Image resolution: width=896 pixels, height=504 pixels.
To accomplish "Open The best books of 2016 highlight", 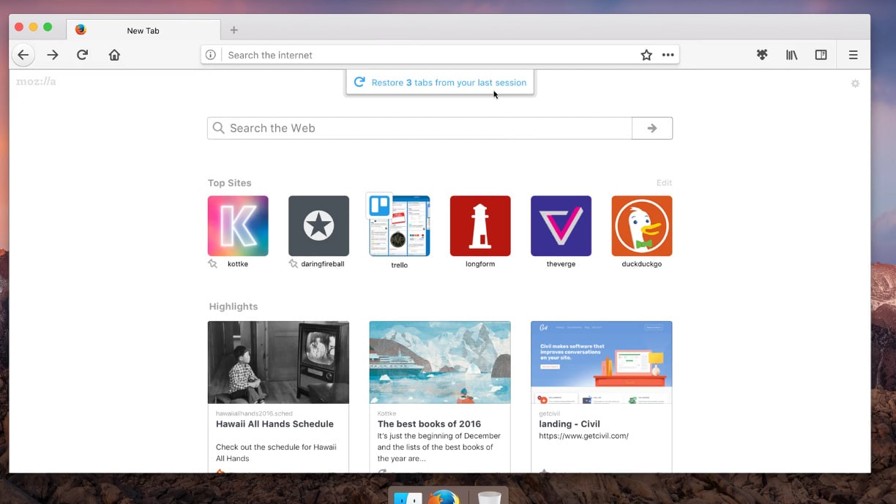I will 440,397.
